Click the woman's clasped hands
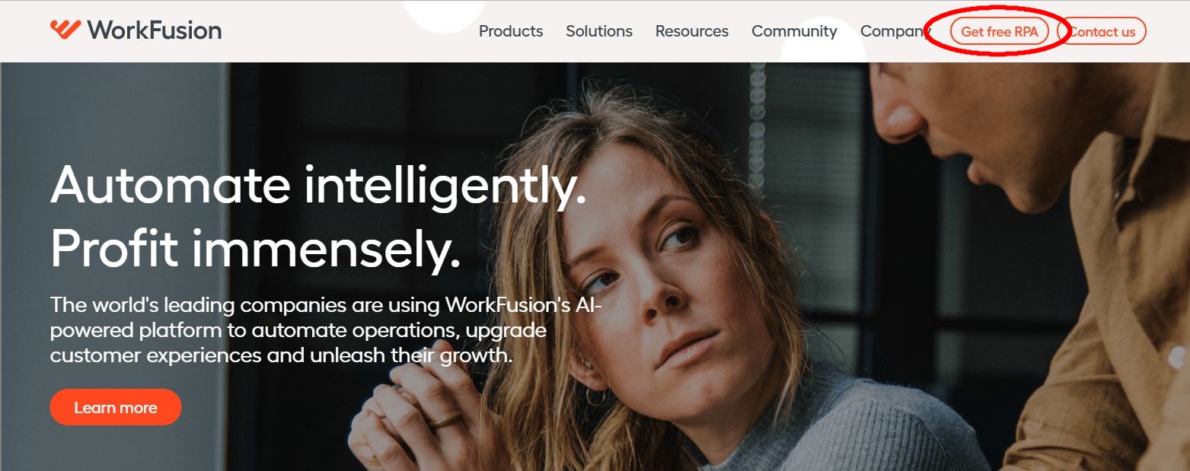The image size is (1190, 471). click(x=426, y=411)
